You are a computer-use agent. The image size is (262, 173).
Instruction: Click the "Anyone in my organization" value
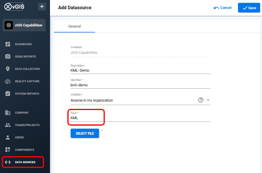pyautogui.click(x=92, y=100)
